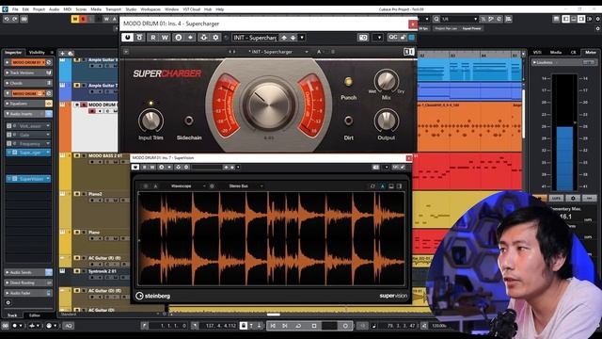Click the transport Record button
602x339 pixels.
pos(345,326)
